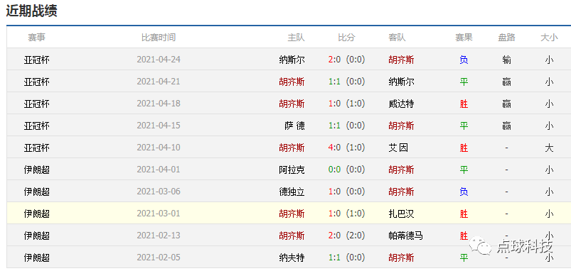This screenshot has height=271, width=571.
Task: Click 伊朗超 in the 2021-04-01 row
Action: 37,170
